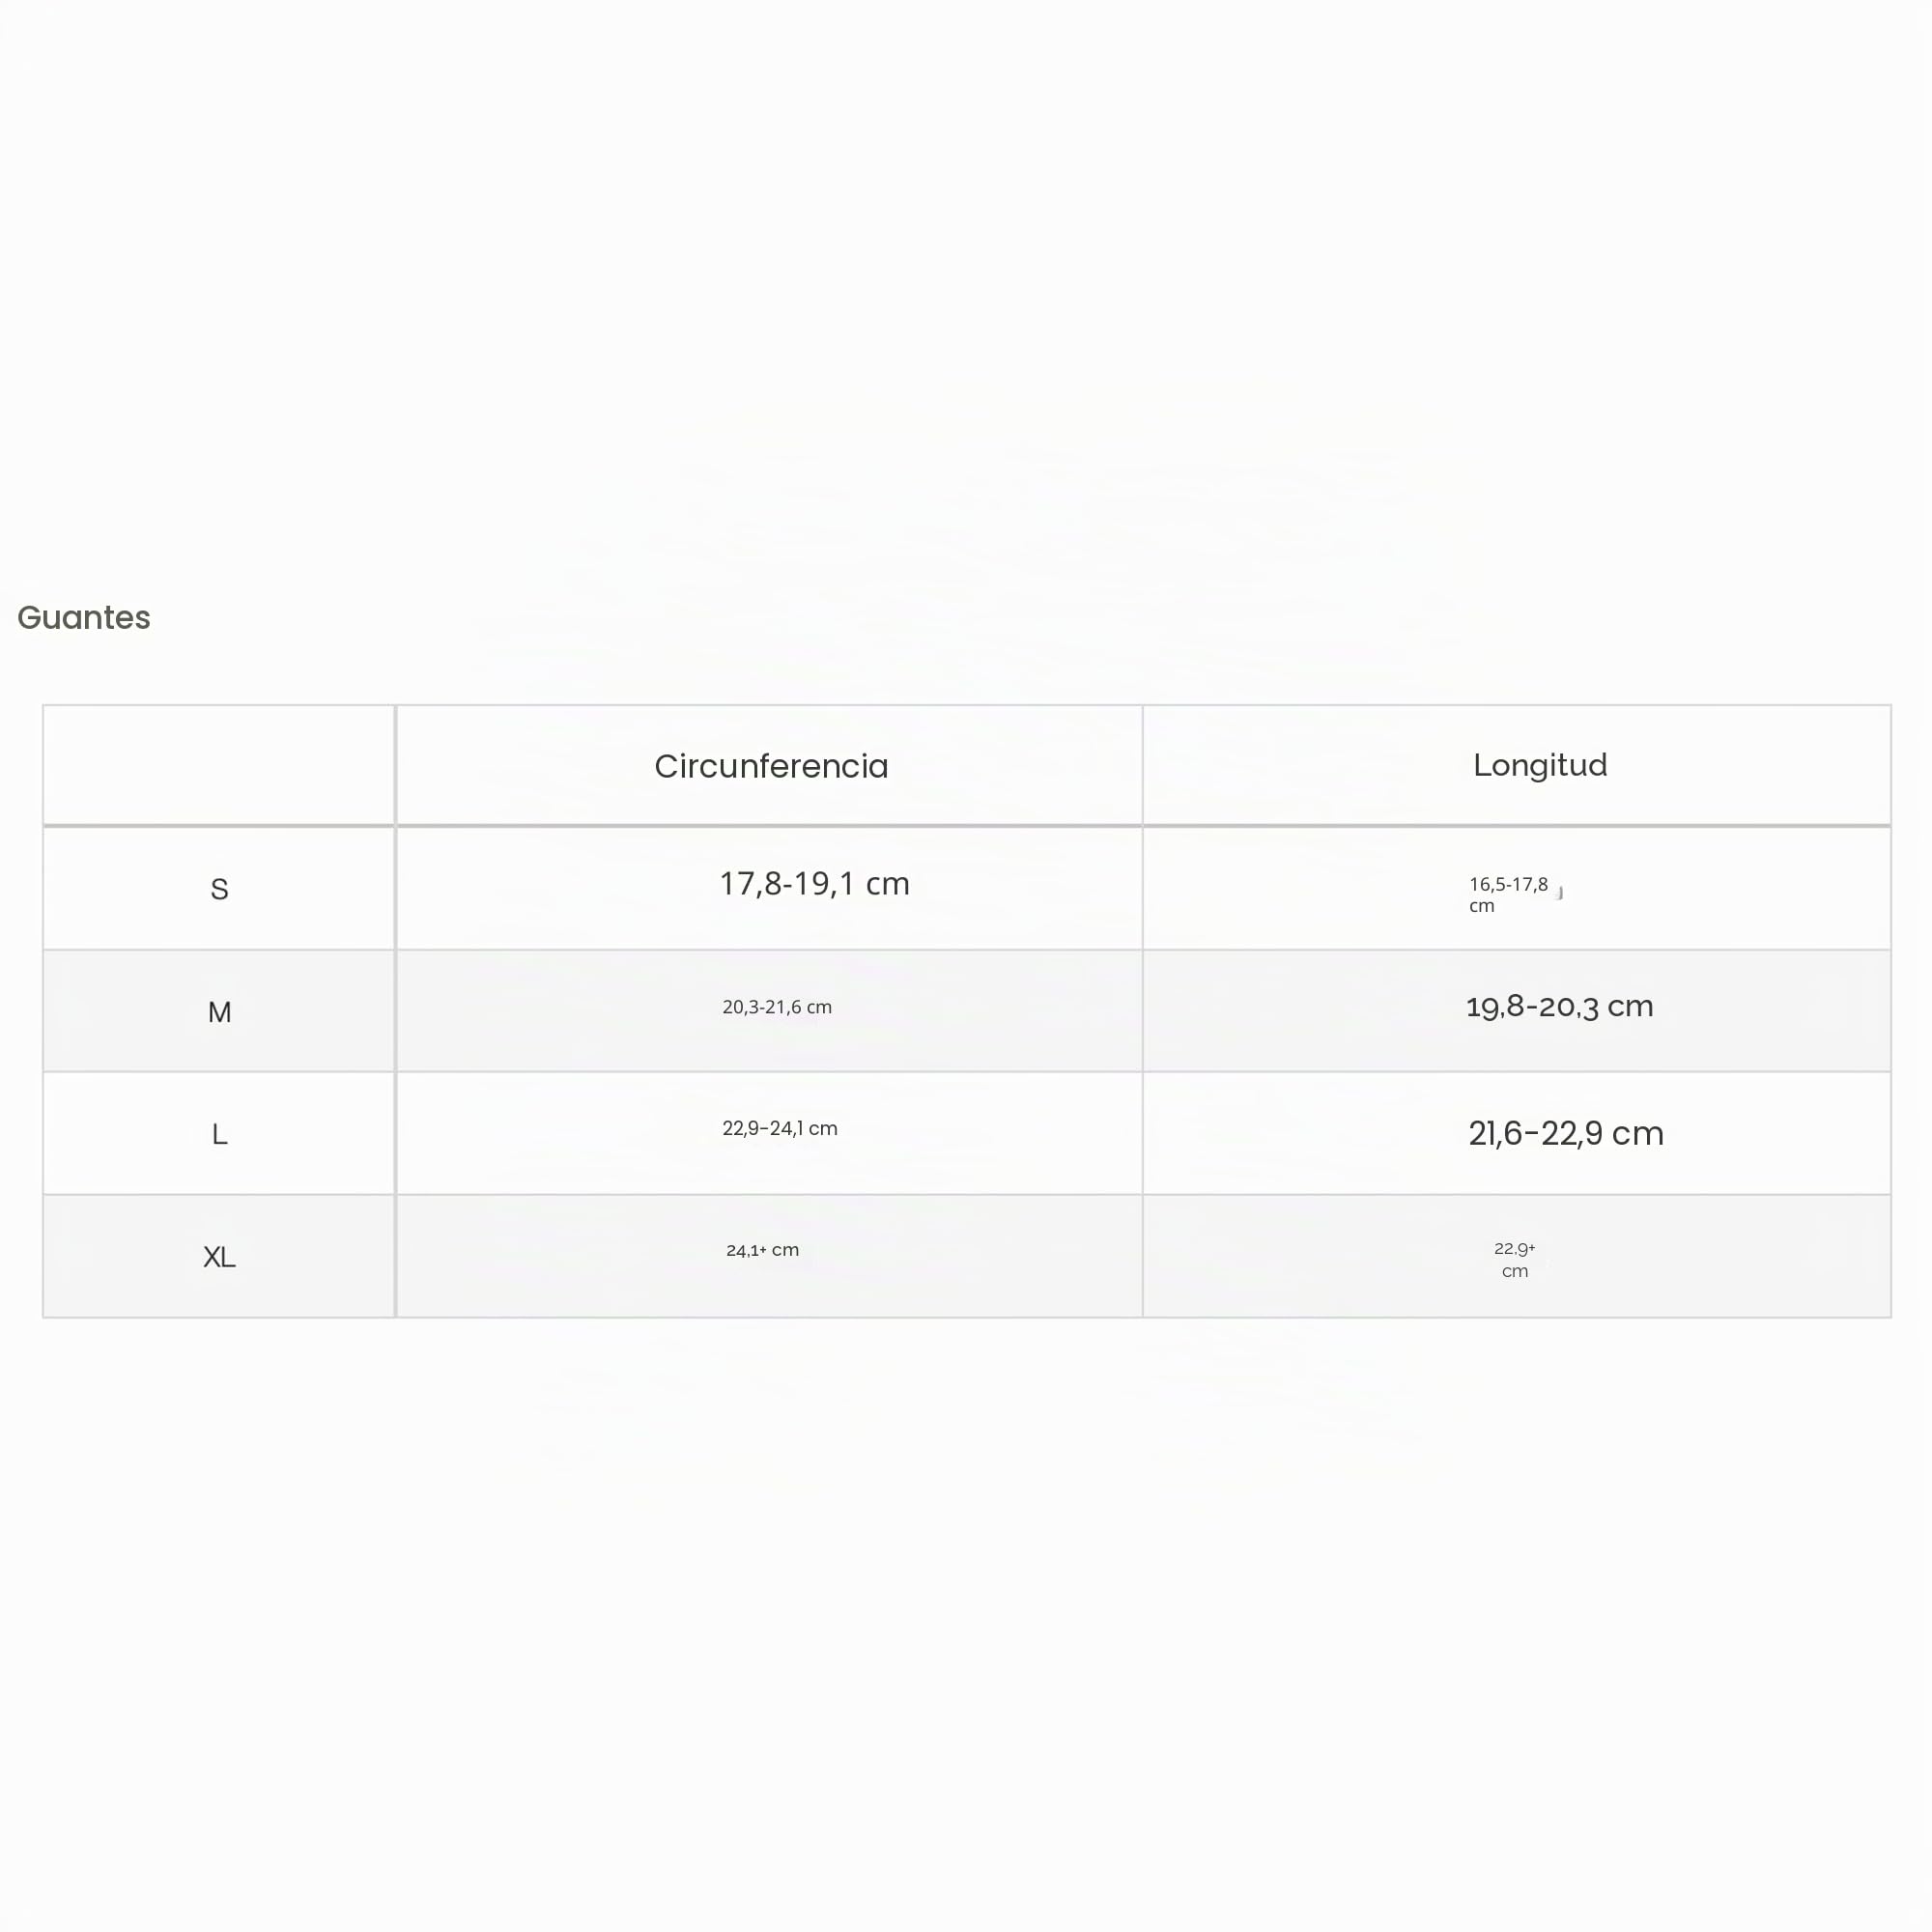Click the L size row label
Viewport: 1932px width, 1932px height.
(x=219, y=1134)
